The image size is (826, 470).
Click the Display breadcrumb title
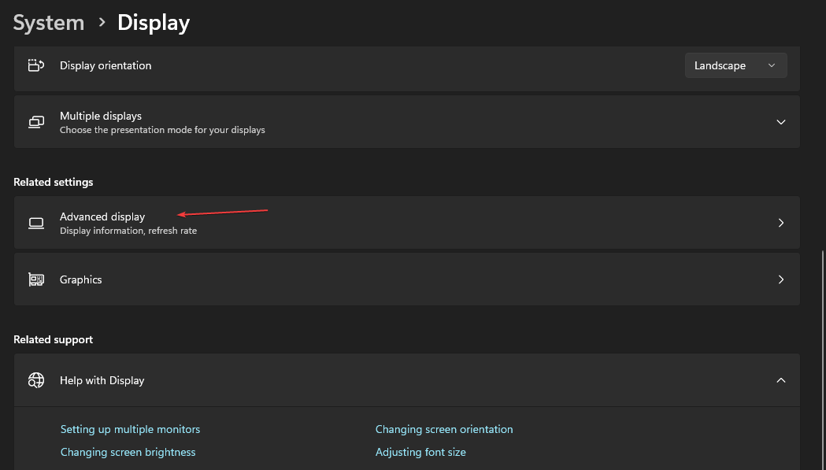[x=154, y=23]
